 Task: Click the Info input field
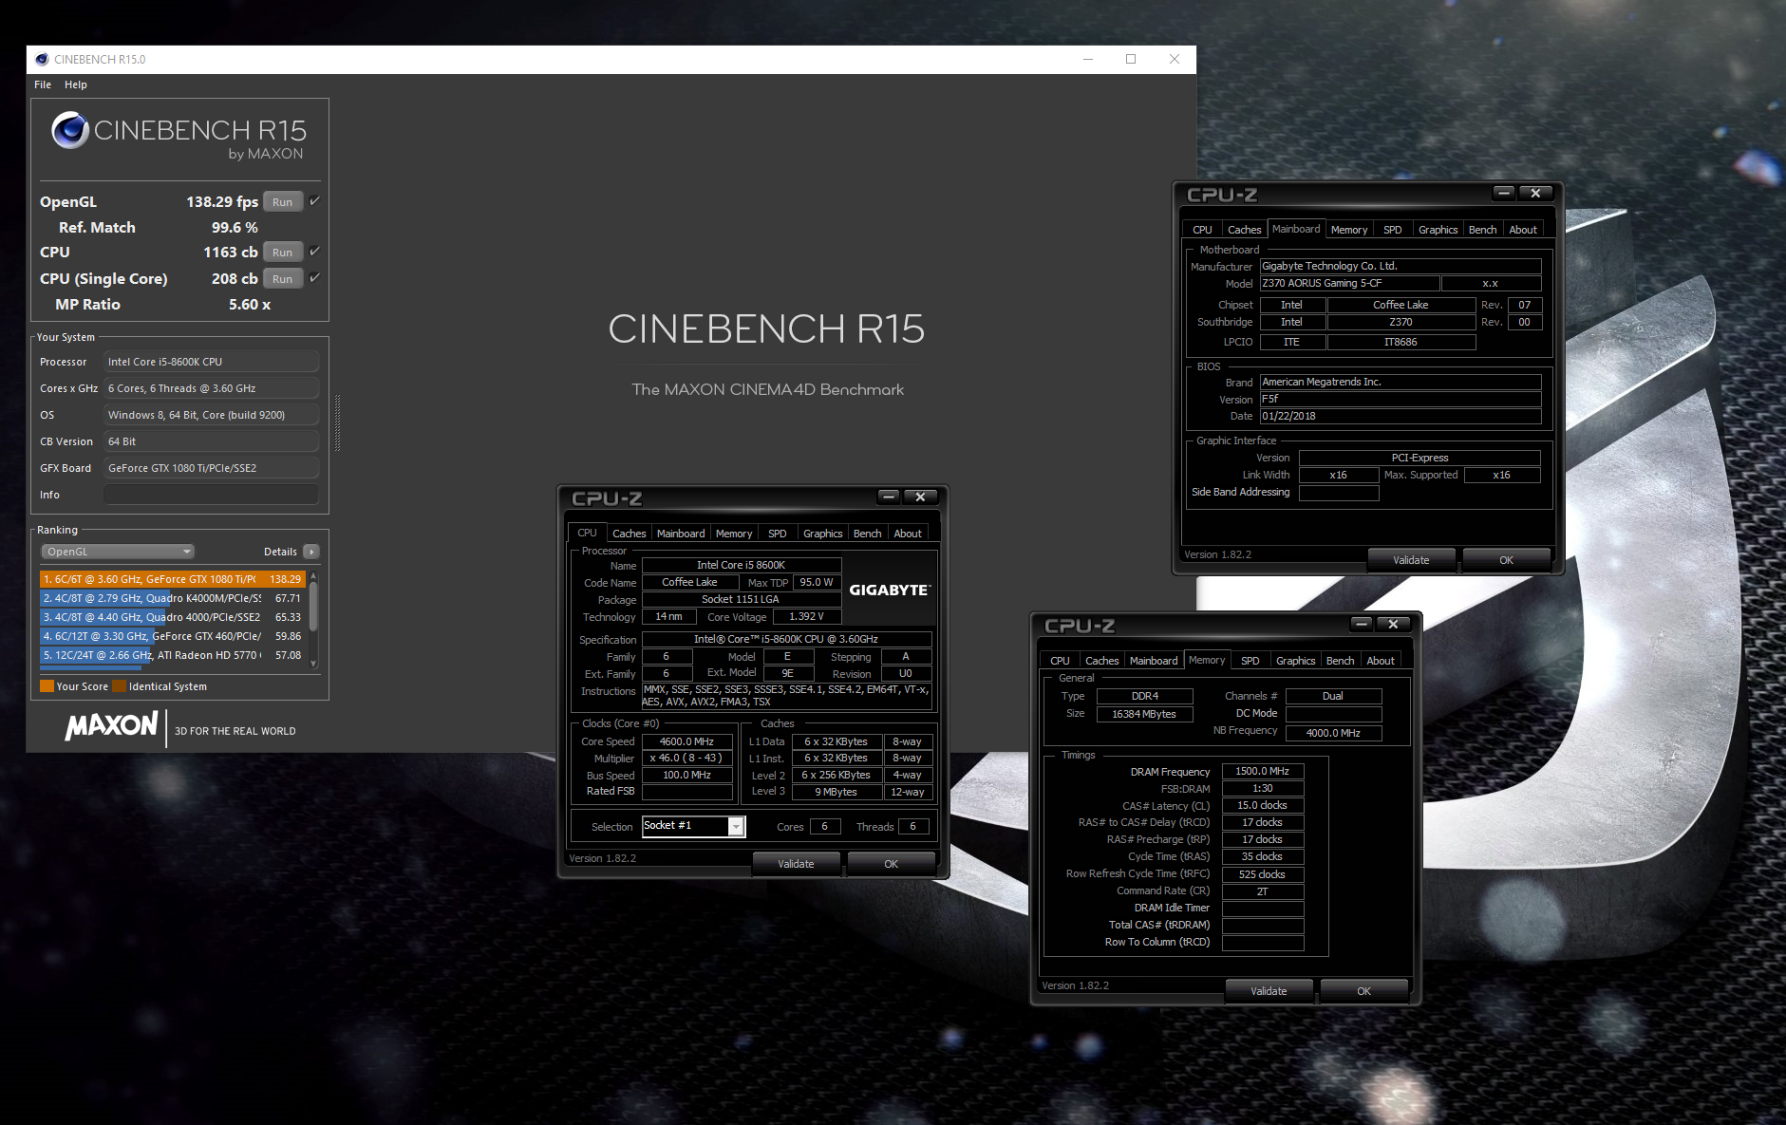211,495
